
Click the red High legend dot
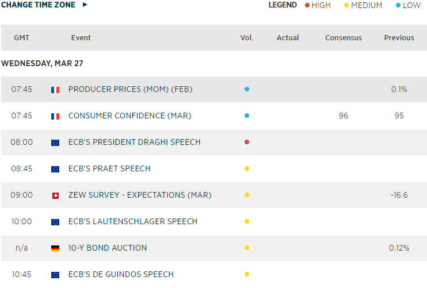[307, 5]
